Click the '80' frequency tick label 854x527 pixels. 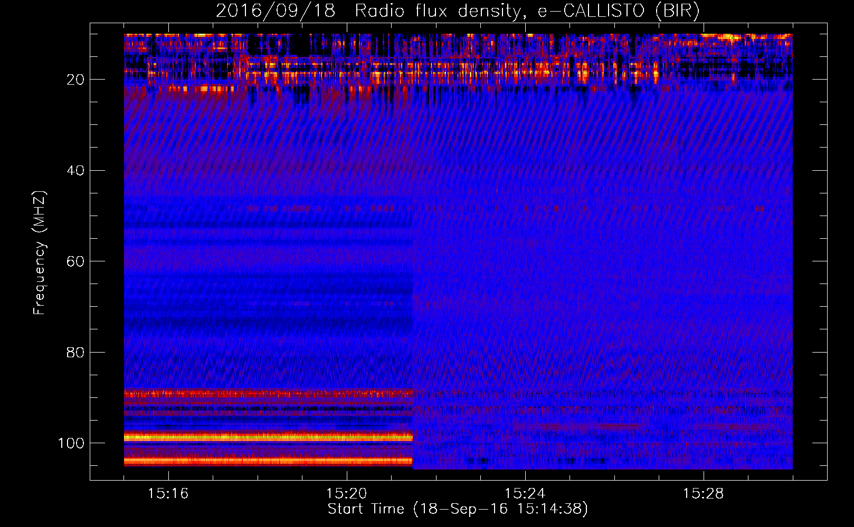click(75, 352)
